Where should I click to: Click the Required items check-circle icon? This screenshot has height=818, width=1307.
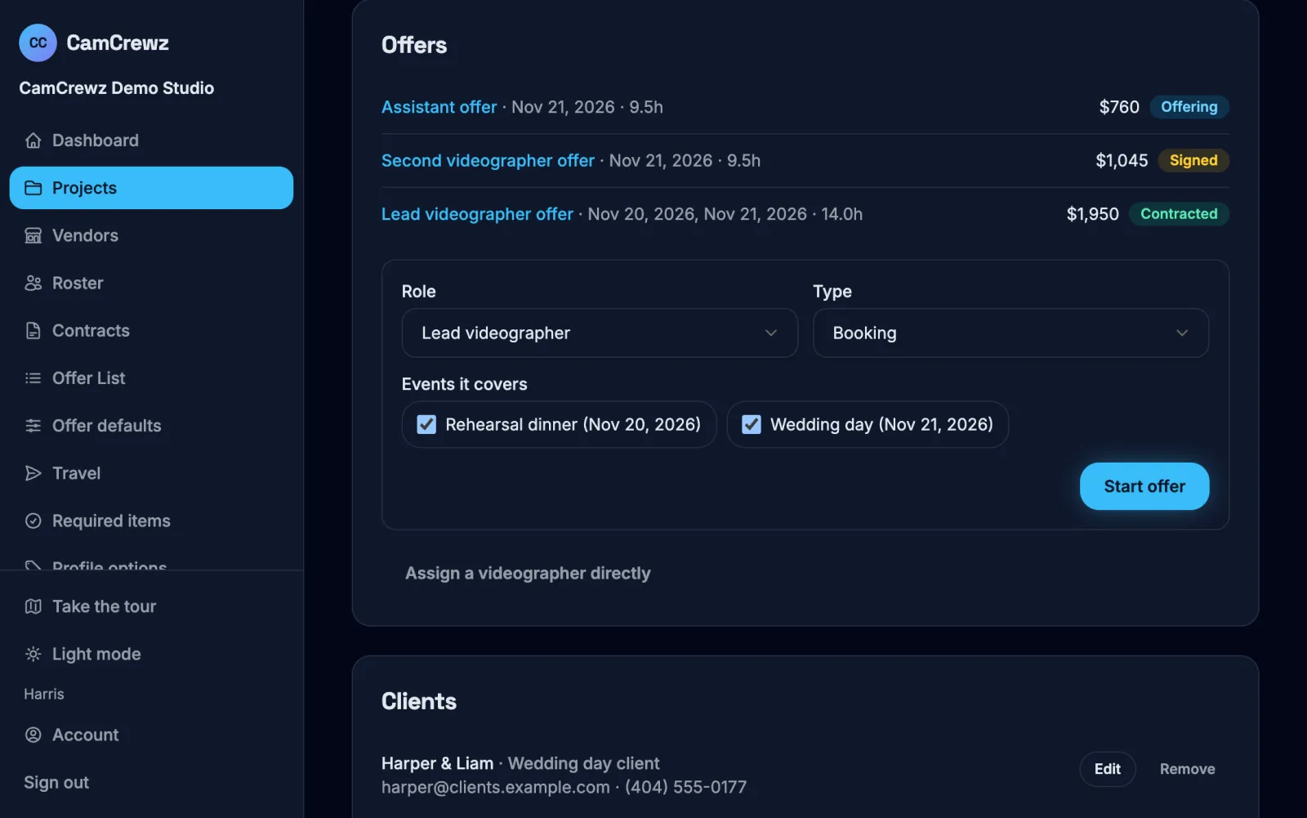[33, 521]
